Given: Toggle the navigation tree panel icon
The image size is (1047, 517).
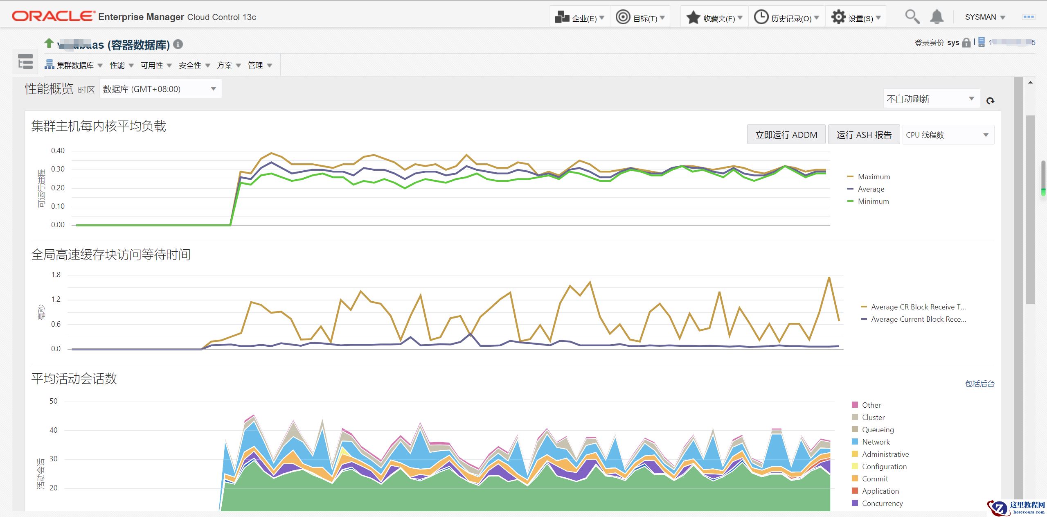Looking at the screenshot, I should click(25, 62).
